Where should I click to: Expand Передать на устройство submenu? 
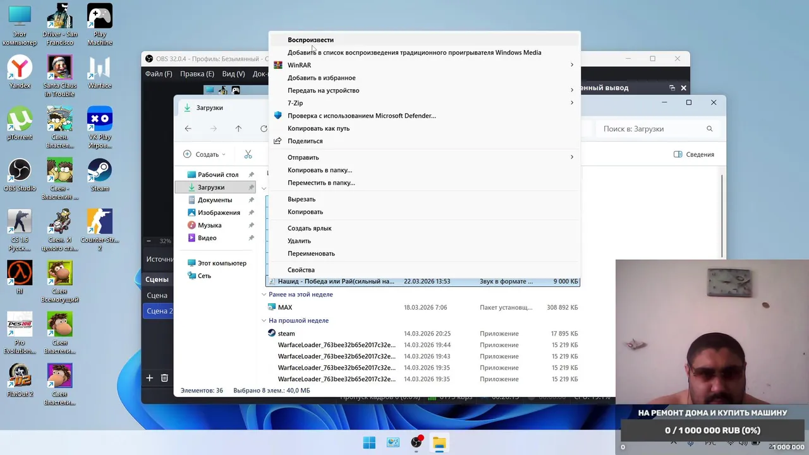point(572,90)
